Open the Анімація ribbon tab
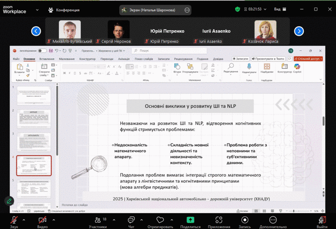The image size is (336, 229). [x=124, y=59]
